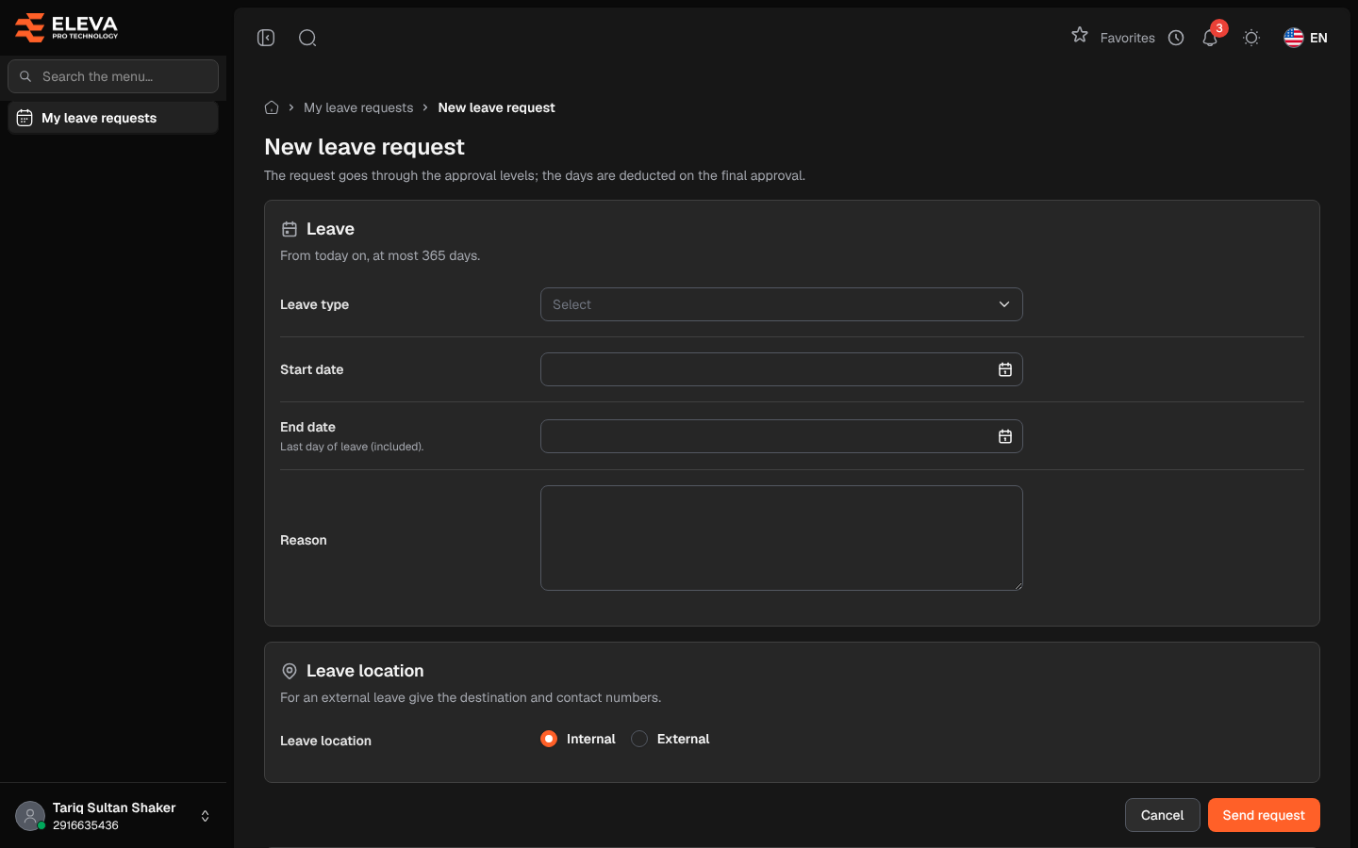Open End date calendar picker icon
Screen dimensions: 1358x848
[x=1005, y=436]
